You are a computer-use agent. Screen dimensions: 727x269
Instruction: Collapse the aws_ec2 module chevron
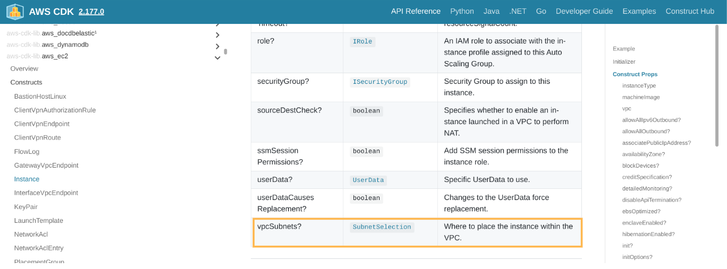(217, 58)
